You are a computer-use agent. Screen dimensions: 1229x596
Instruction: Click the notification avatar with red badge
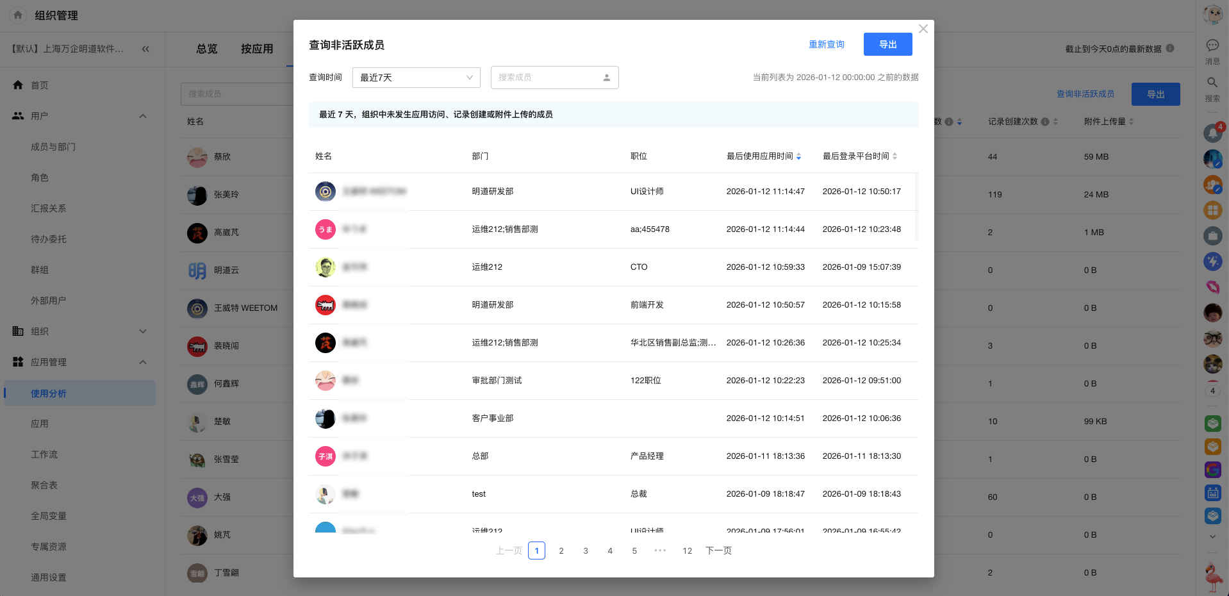[x=1212, y=133]
